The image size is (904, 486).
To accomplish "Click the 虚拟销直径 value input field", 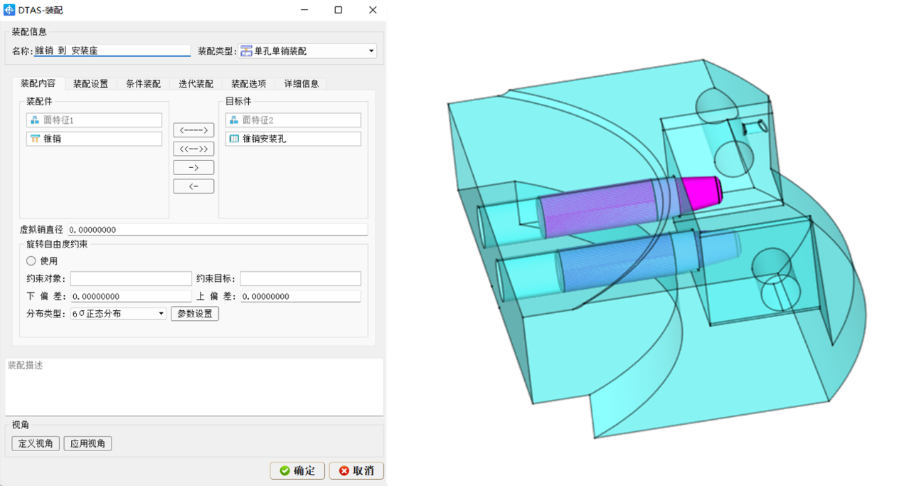I will (x=213, y=229).
